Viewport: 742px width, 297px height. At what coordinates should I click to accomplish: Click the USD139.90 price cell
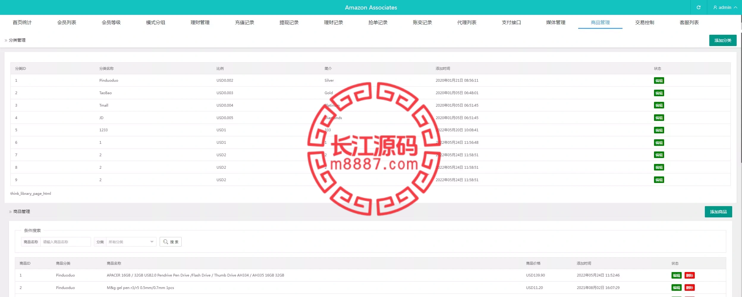[x=535, y=275]
